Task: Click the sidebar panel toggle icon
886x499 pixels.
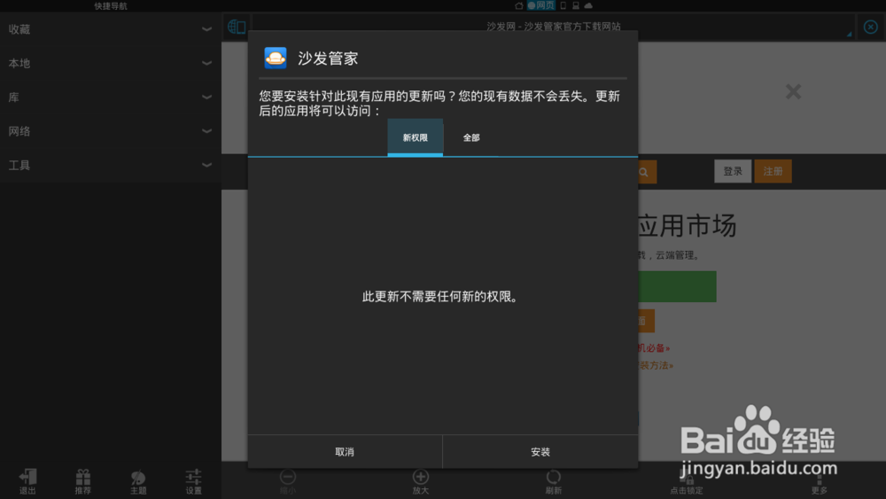Action: coord(237,27)
